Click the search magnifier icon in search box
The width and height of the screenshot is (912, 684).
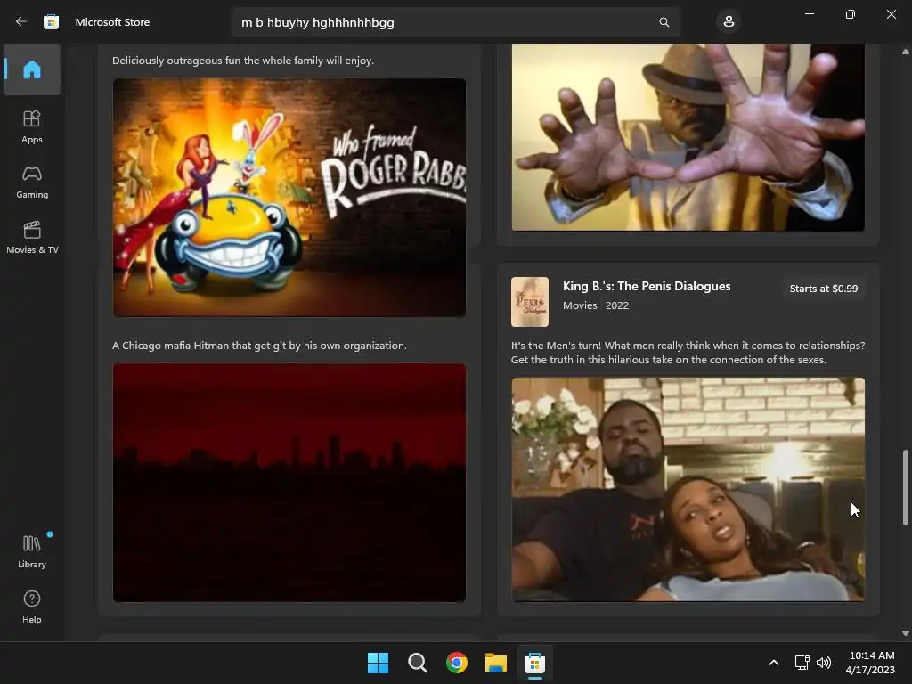(x=664, y=22)
